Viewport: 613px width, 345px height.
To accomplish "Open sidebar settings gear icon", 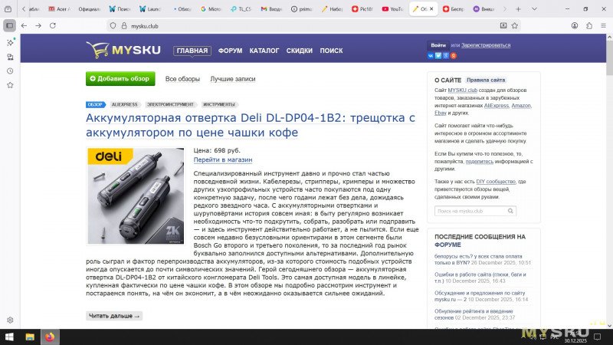I will pos(10,320).
